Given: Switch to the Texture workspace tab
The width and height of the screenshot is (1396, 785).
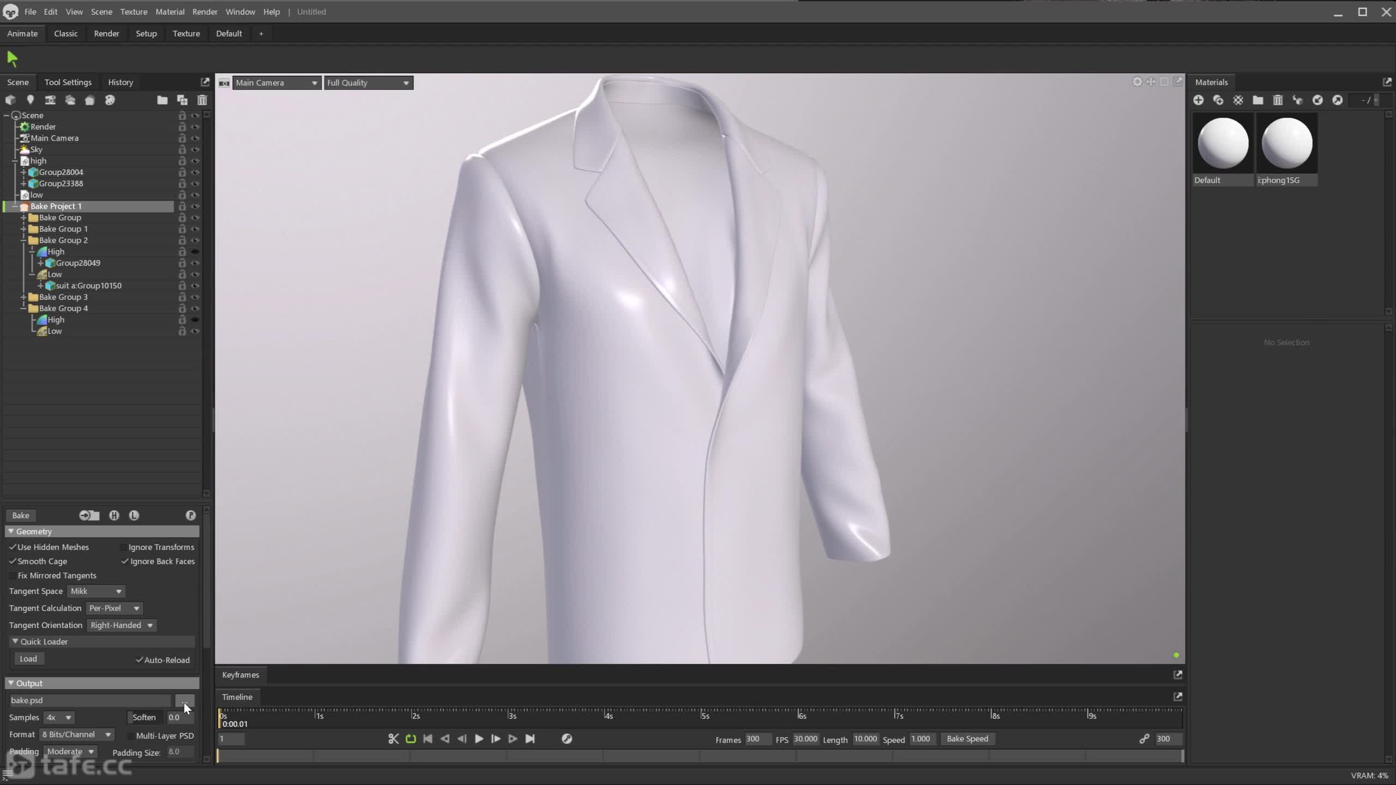Looking at the screenshot, I should point(186,33).
